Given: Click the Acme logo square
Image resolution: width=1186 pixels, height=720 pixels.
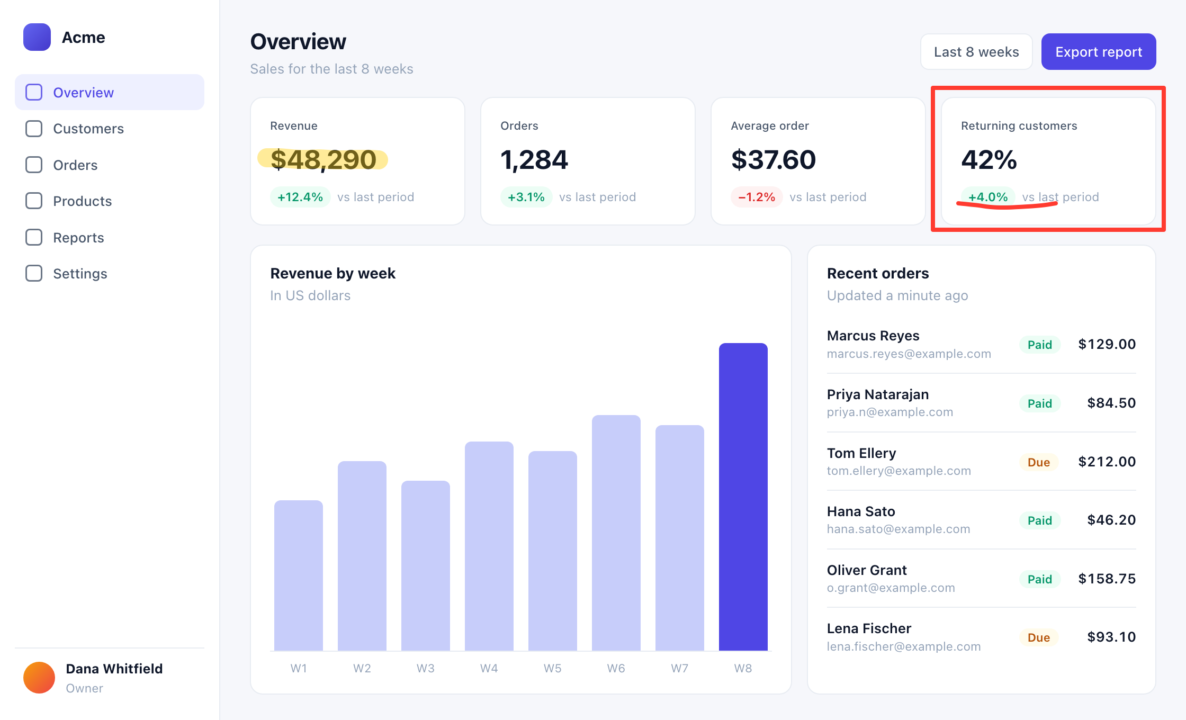Looking at the screenshot, I should pos(37,37).
